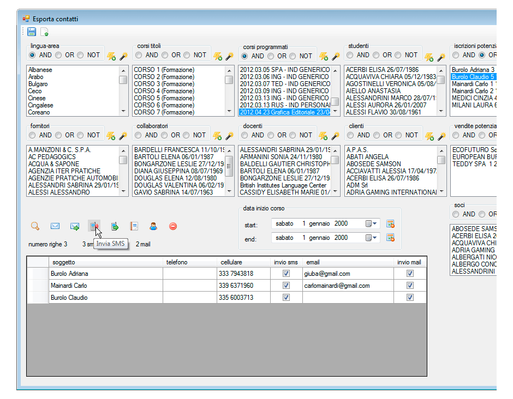Click the export document toolbar icon
This screenshot has height=399, width=513.
[x=44, y=32]
